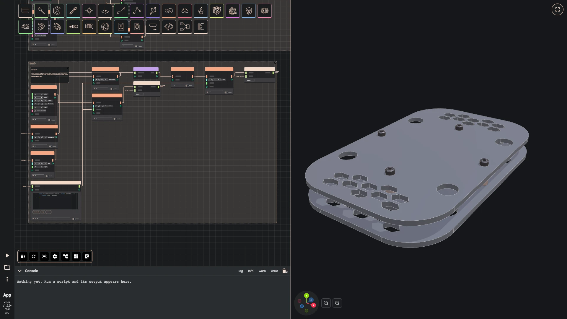
Task: Select the potted plant tool
Action: click(x=201, y=11)
